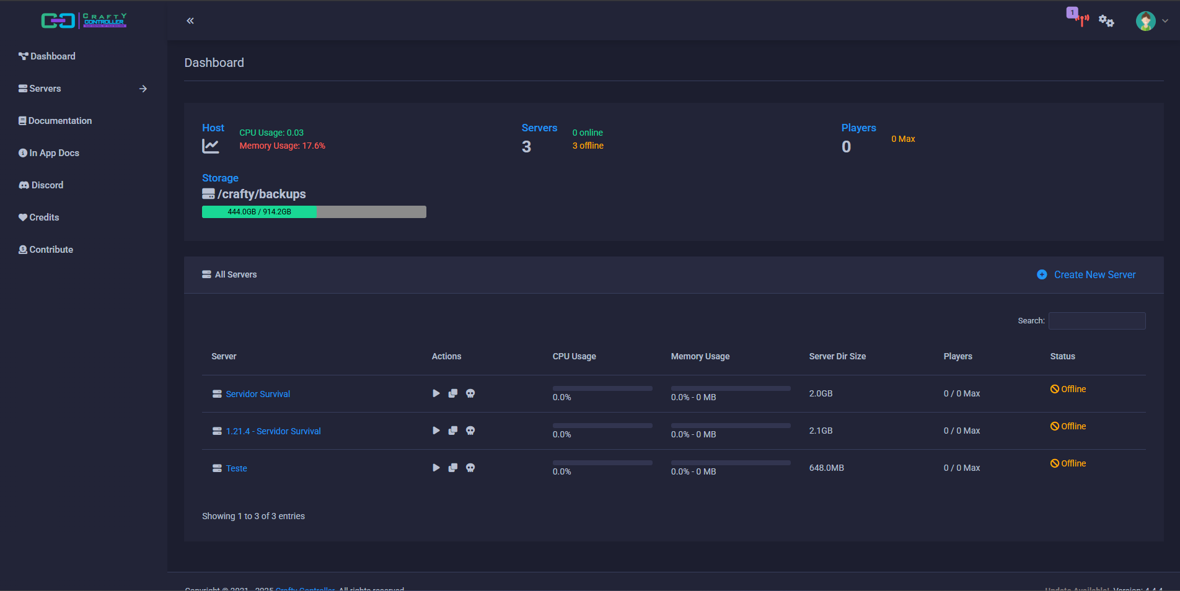Click Offline status of Teste
Viewport: 1180px width, 591px height.
pyautogui.click(x=1068, y=463)
